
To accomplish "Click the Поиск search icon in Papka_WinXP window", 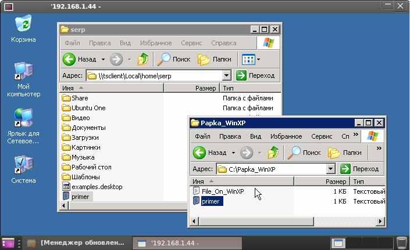I will [x=294, y=153].
